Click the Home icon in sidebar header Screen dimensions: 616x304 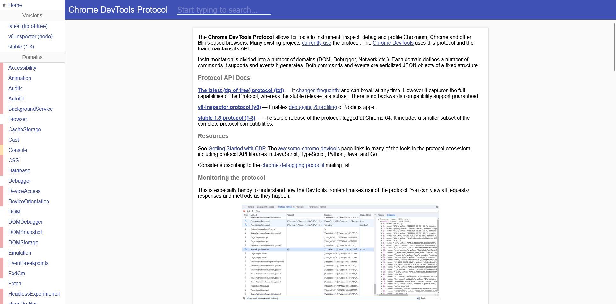(5, 5)
